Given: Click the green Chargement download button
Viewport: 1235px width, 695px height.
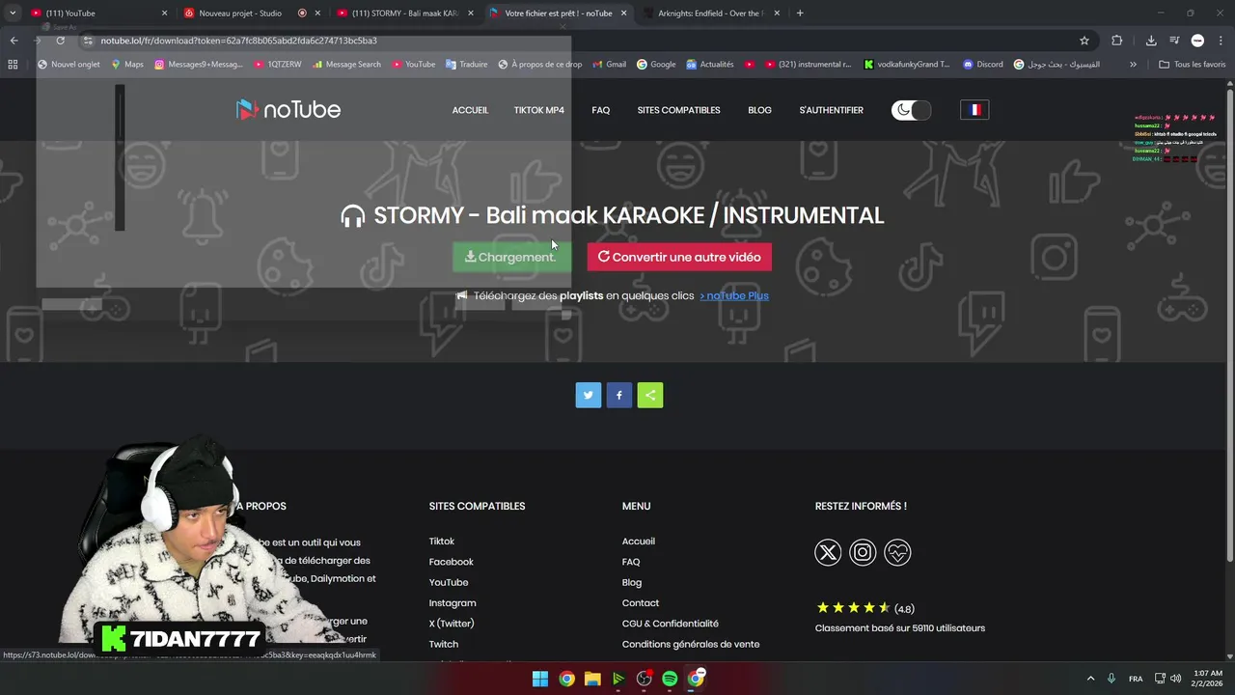Looking at the screenshot, I should (x=511, y=257).
